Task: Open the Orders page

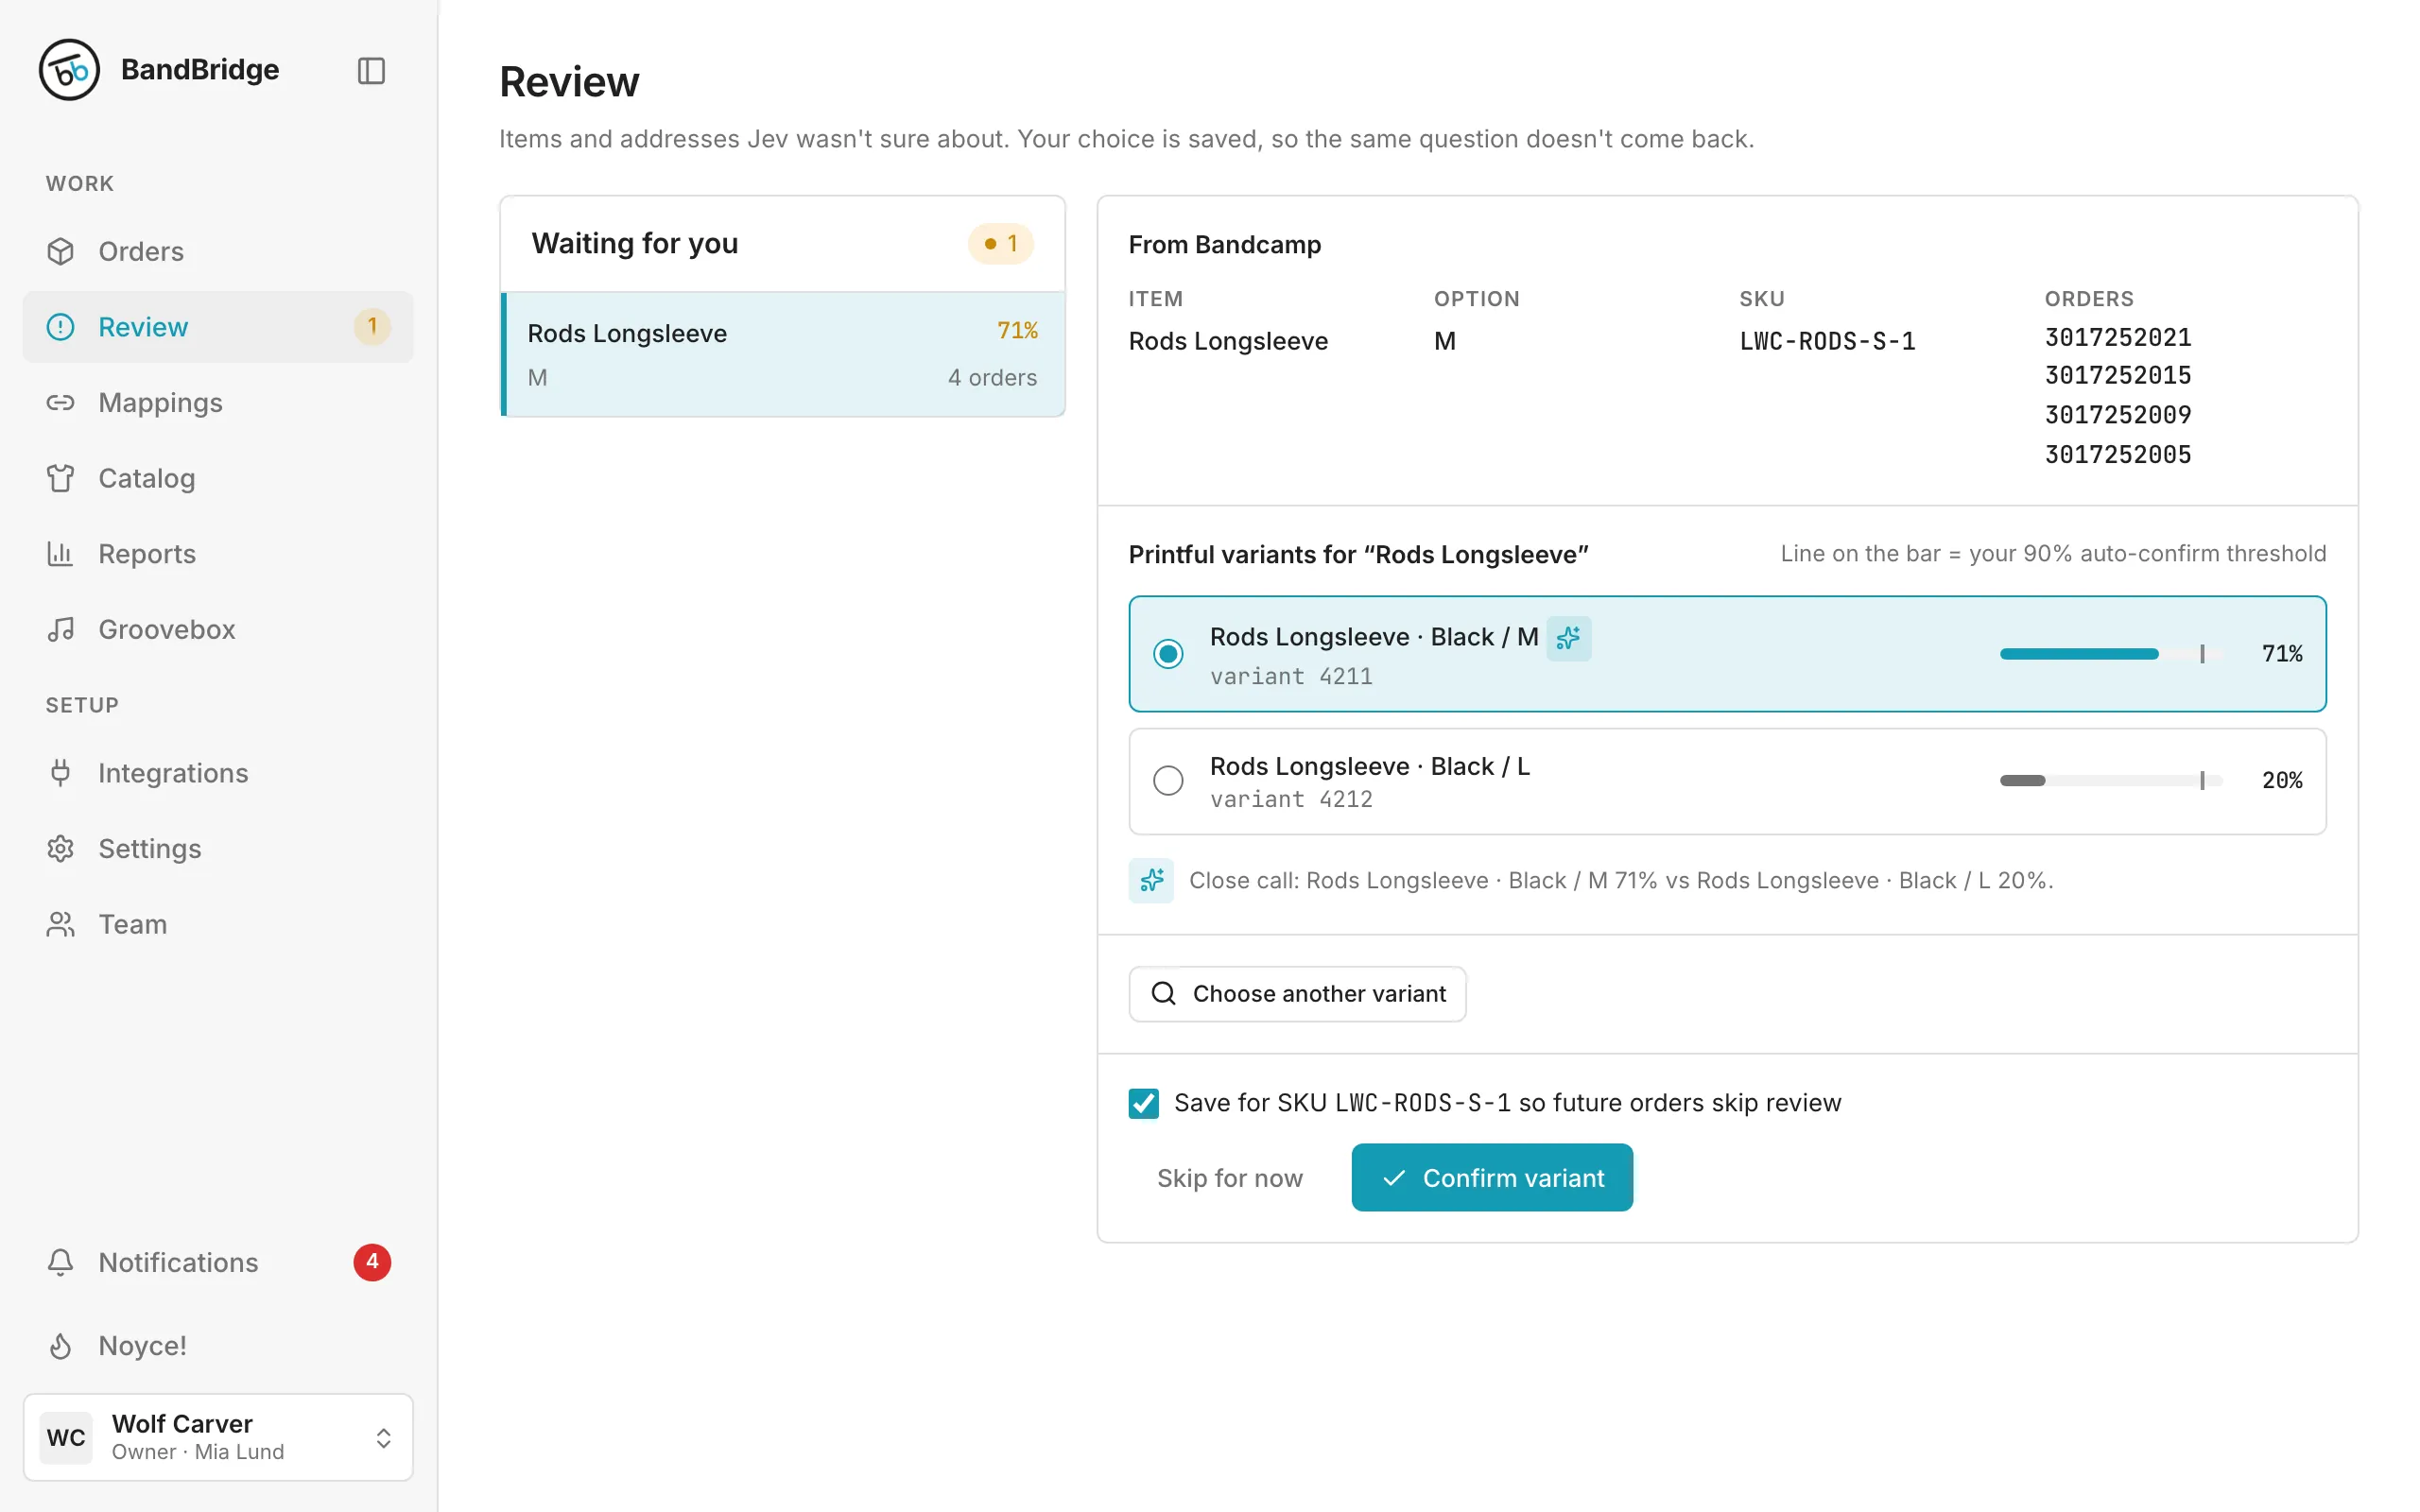Action: (x=218, y=251)
